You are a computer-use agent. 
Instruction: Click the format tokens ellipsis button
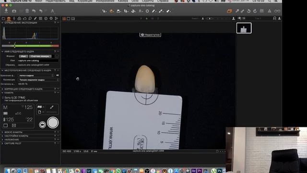[x=57, y=56]
